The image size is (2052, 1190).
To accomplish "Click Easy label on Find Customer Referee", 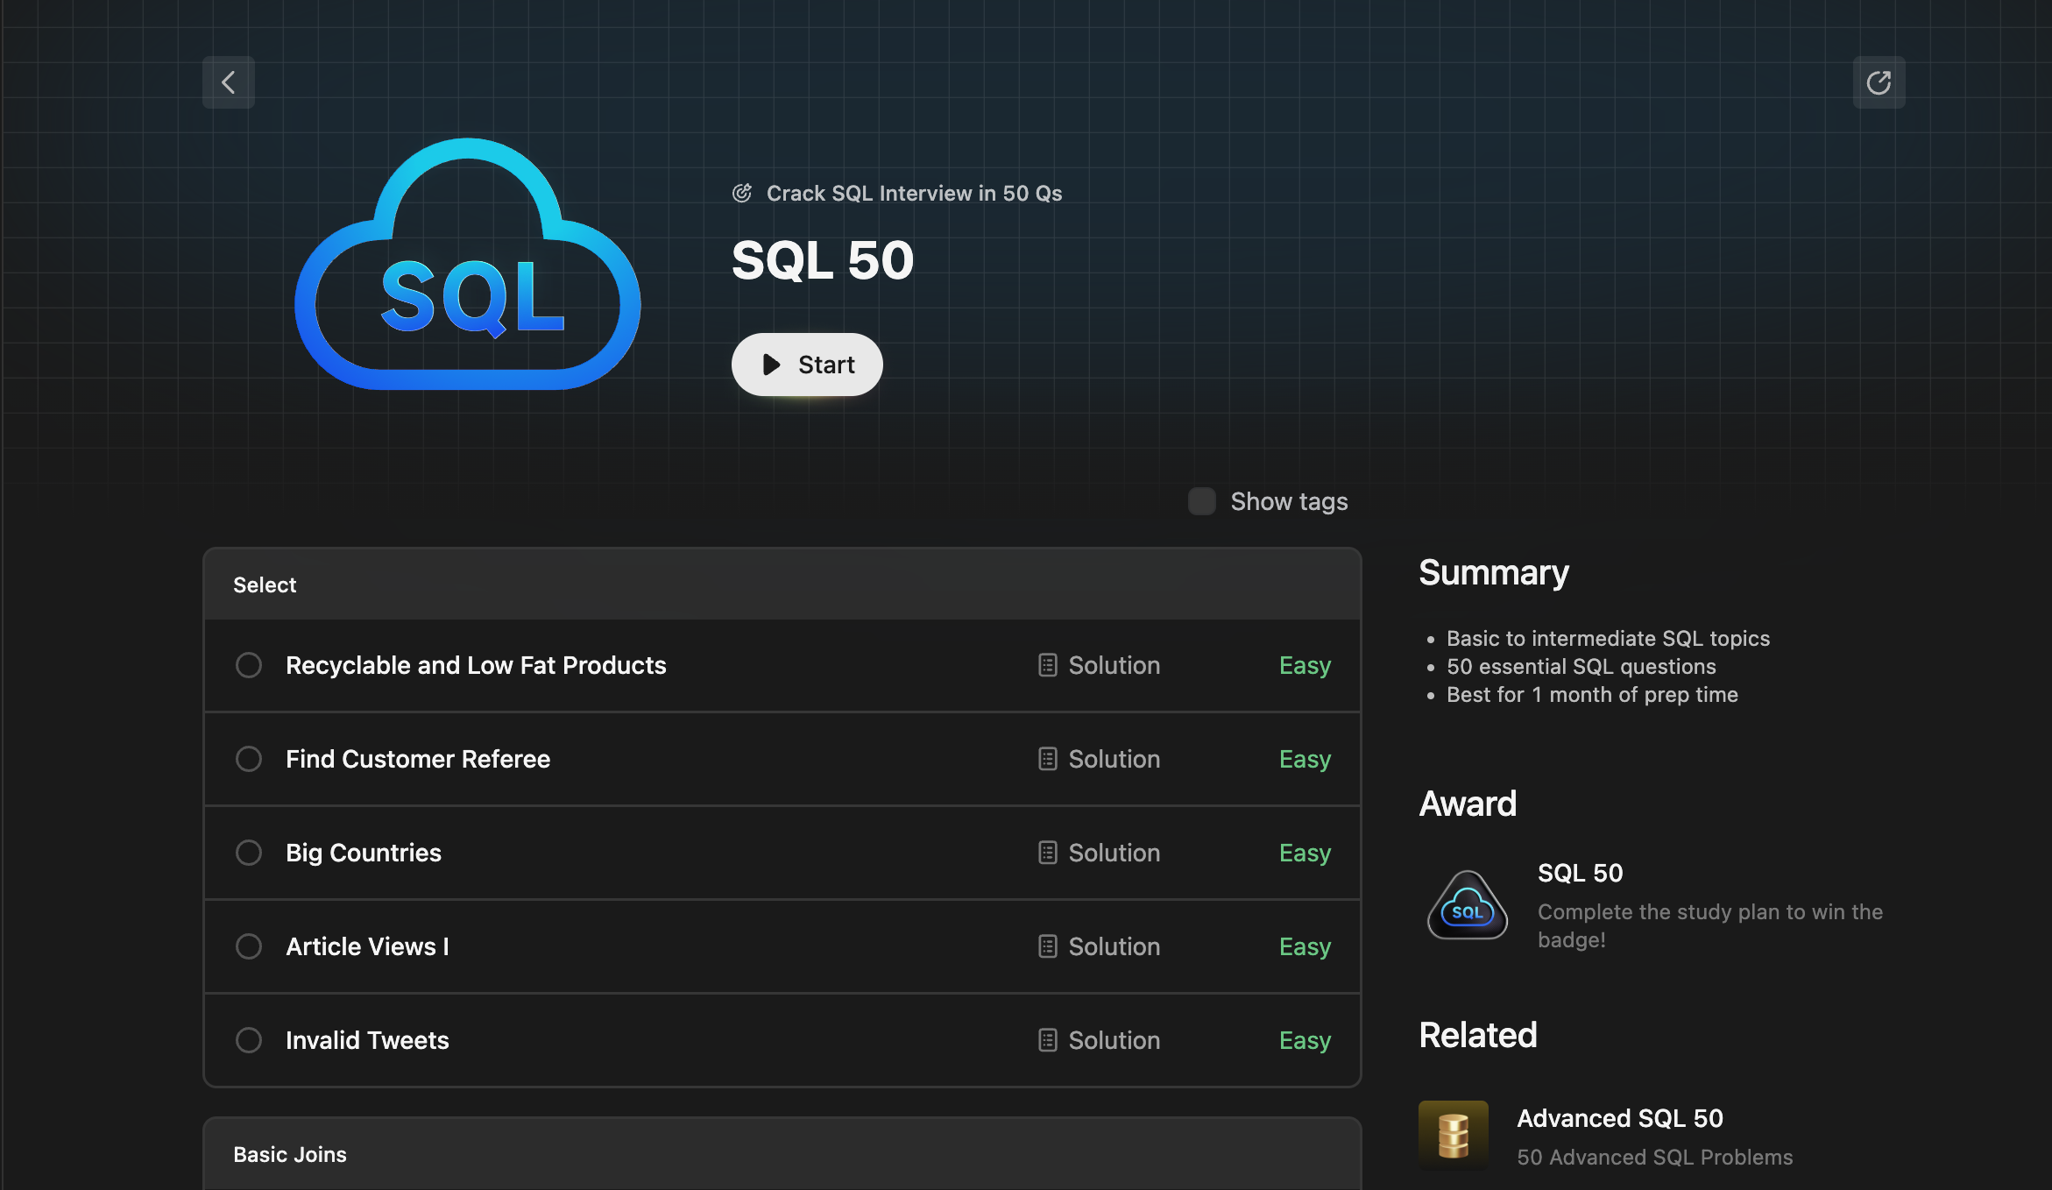I will 1305,760.
